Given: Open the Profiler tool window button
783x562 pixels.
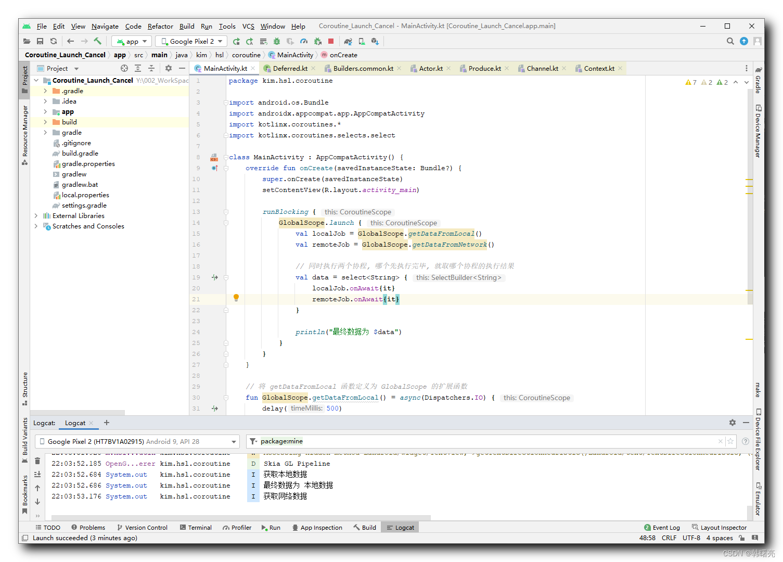Looking at the screenshot, I should pos(237,527).
